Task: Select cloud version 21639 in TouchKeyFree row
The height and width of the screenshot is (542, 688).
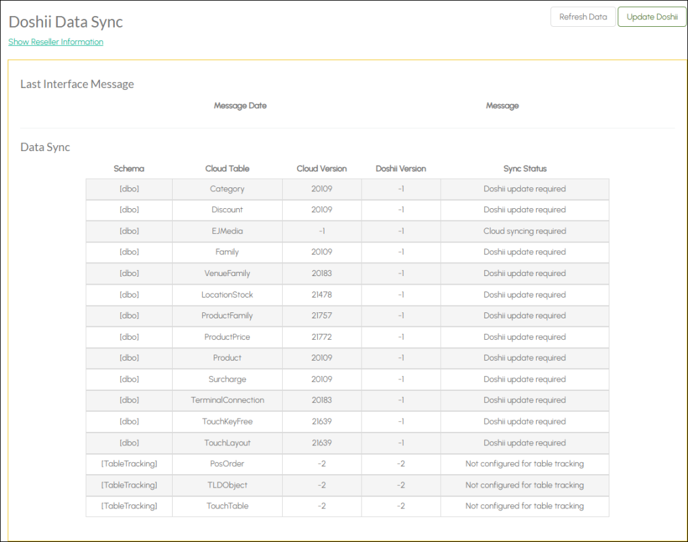Action: 322,422
